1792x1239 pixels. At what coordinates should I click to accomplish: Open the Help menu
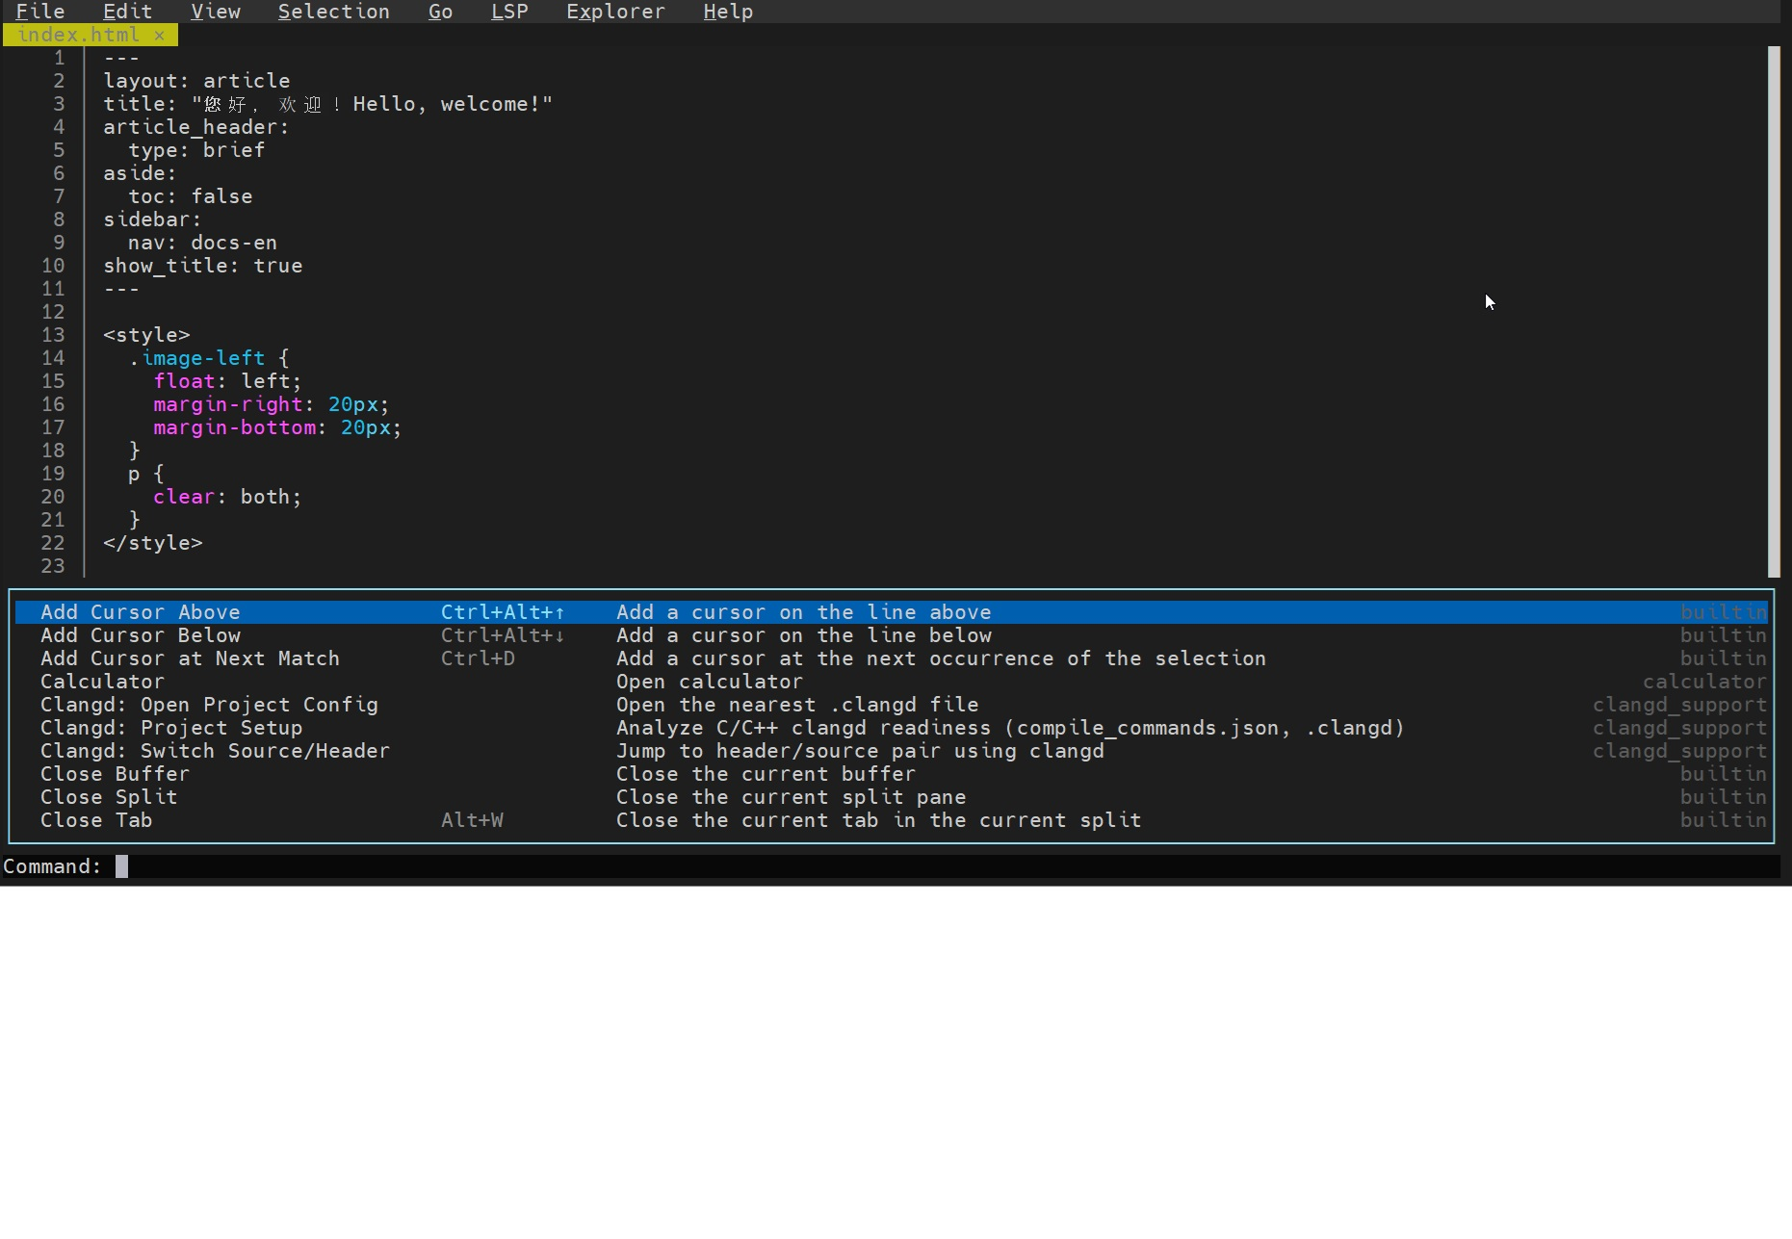point(727,12)
